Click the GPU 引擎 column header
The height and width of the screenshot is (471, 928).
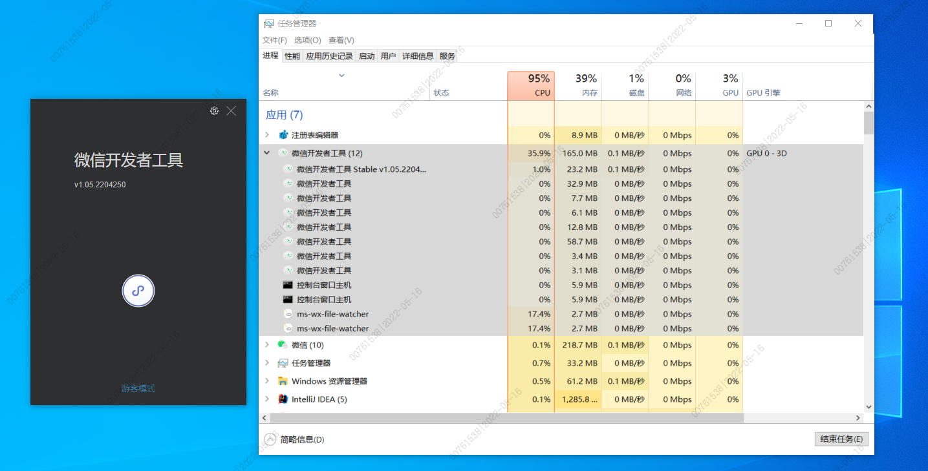point(763,93)
